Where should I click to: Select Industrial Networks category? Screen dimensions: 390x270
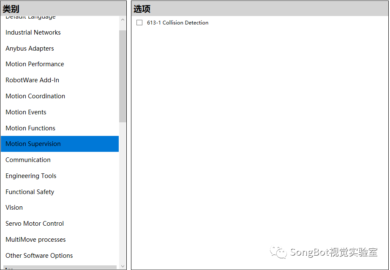pyautogui.click(x=60, y=32)
